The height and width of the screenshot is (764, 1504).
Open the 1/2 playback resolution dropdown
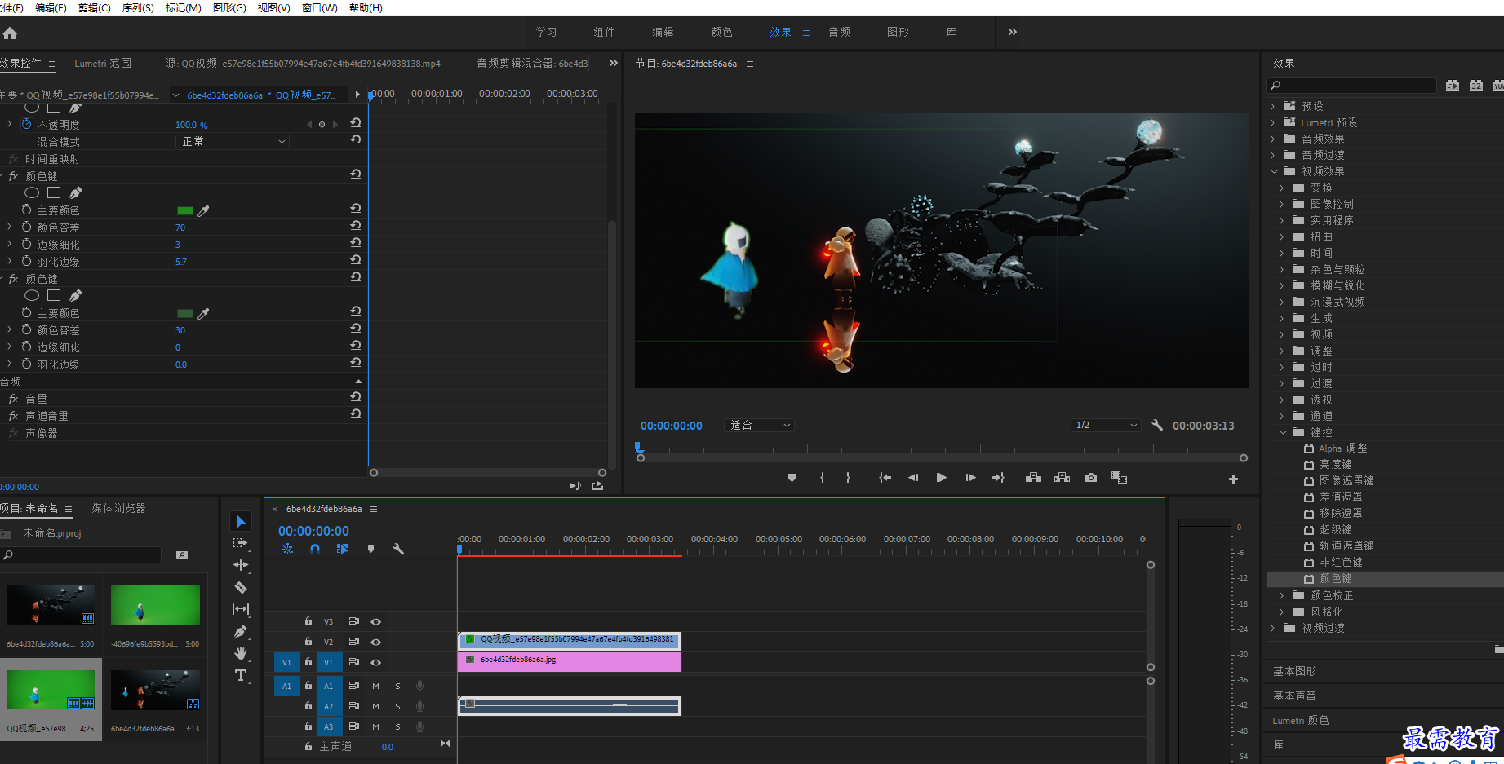point(1106,425)
